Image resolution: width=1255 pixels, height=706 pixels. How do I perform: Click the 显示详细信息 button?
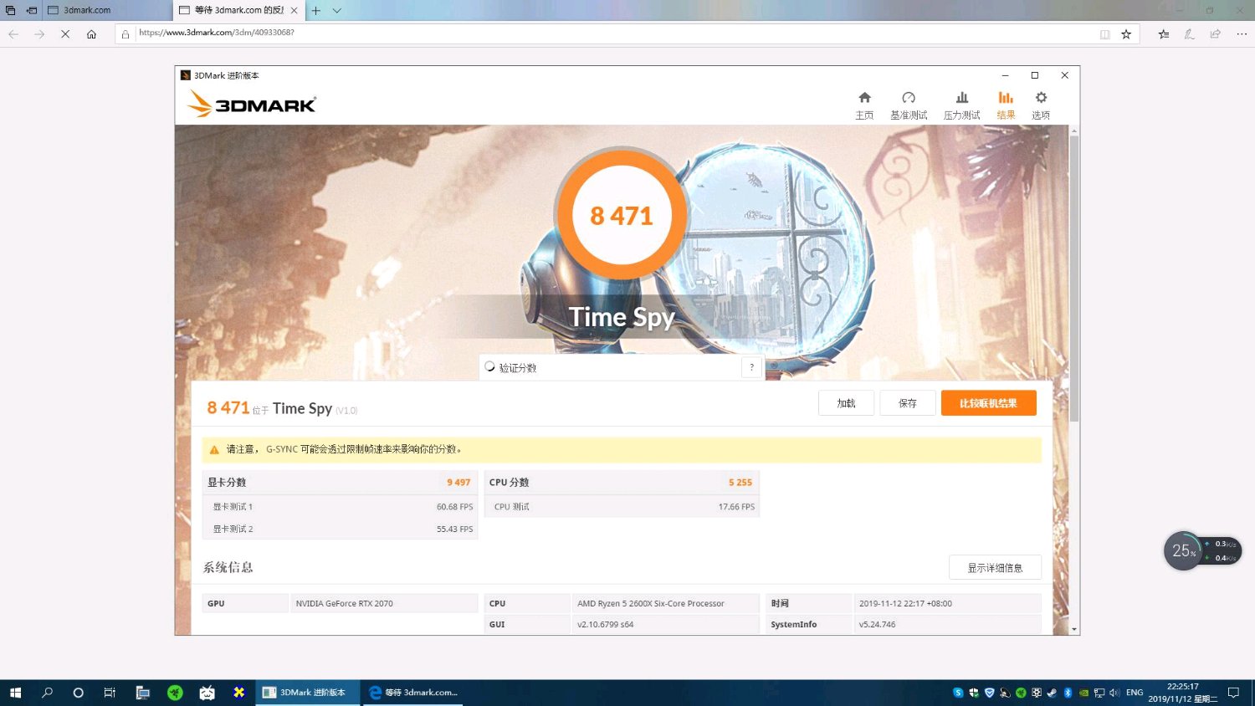(x=995, y=568)
